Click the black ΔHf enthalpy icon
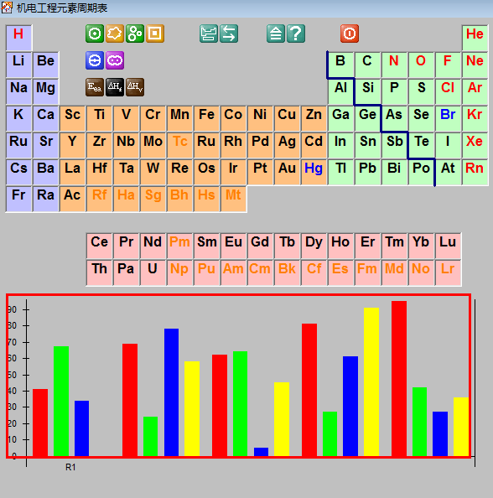The height and width of the screenshot is (498, 493). [x=114, y=87]
